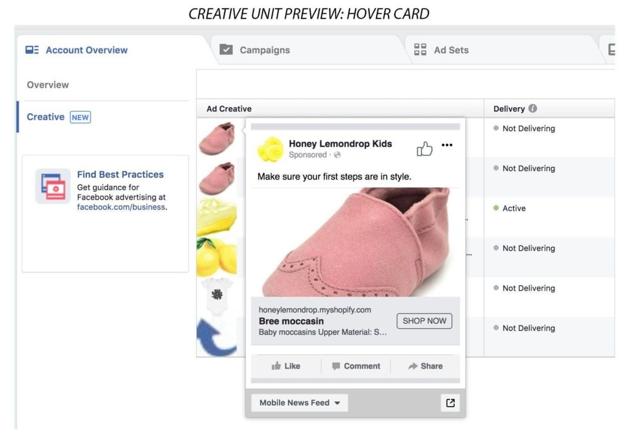Switch to the Ad Sets tab
The image size is (618, 432).
tap(451, 50)
